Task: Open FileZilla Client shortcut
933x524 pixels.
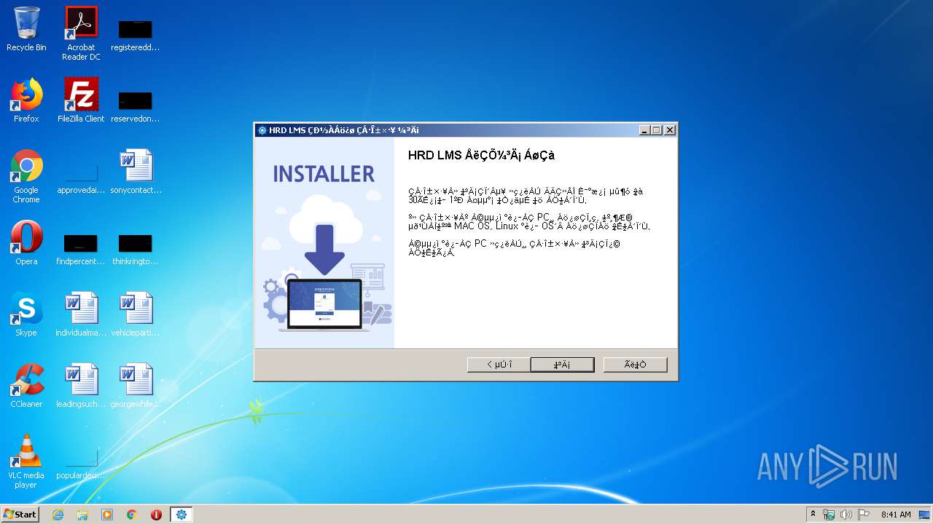Action: point(81,101)
